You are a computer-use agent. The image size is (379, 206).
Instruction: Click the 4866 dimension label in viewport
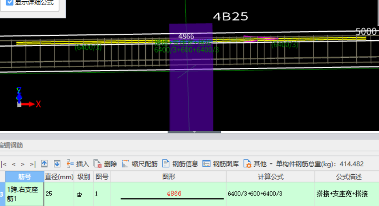click(186, 36)
